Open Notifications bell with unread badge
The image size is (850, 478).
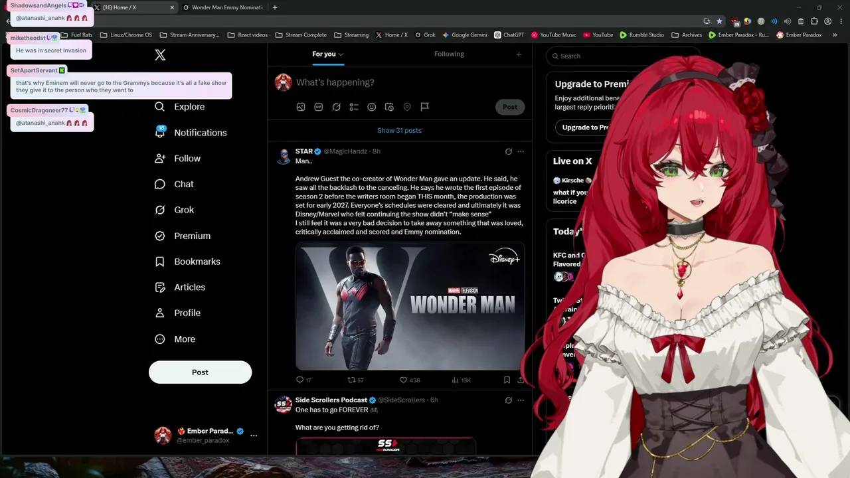160,132
